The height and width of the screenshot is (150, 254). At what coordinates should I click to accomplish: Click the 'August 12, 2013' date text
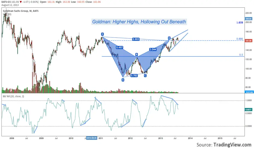coord(10,5)
